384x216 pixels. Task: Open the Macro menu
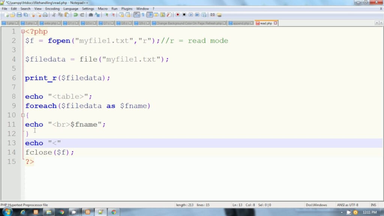tap(103, 9)
